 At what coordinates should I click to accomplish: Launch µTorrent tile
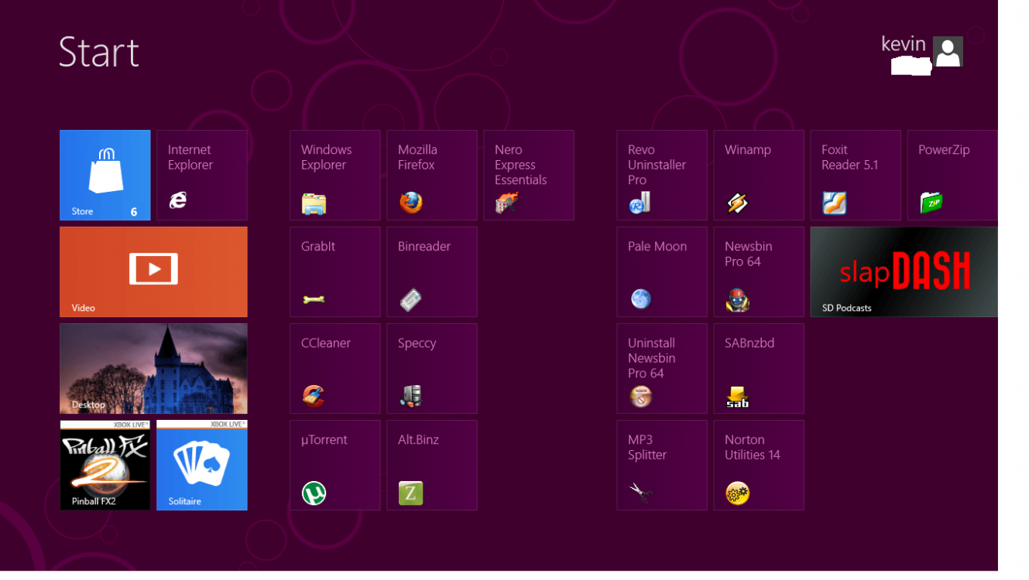coord(334,465)
